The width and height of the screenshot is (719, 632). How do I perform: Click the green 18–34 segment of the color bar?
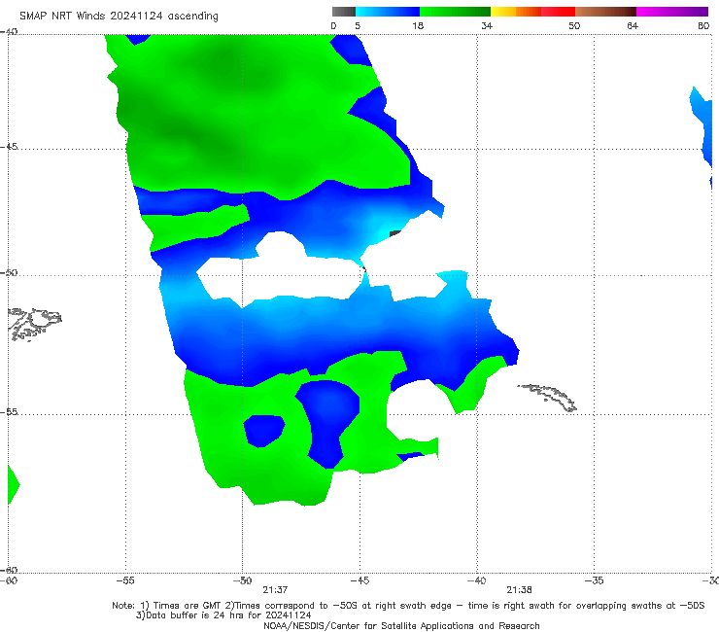coord(455,12)
